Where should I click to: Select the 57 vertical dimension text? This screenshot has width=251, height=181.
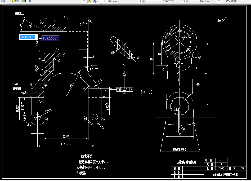point(152,59)
